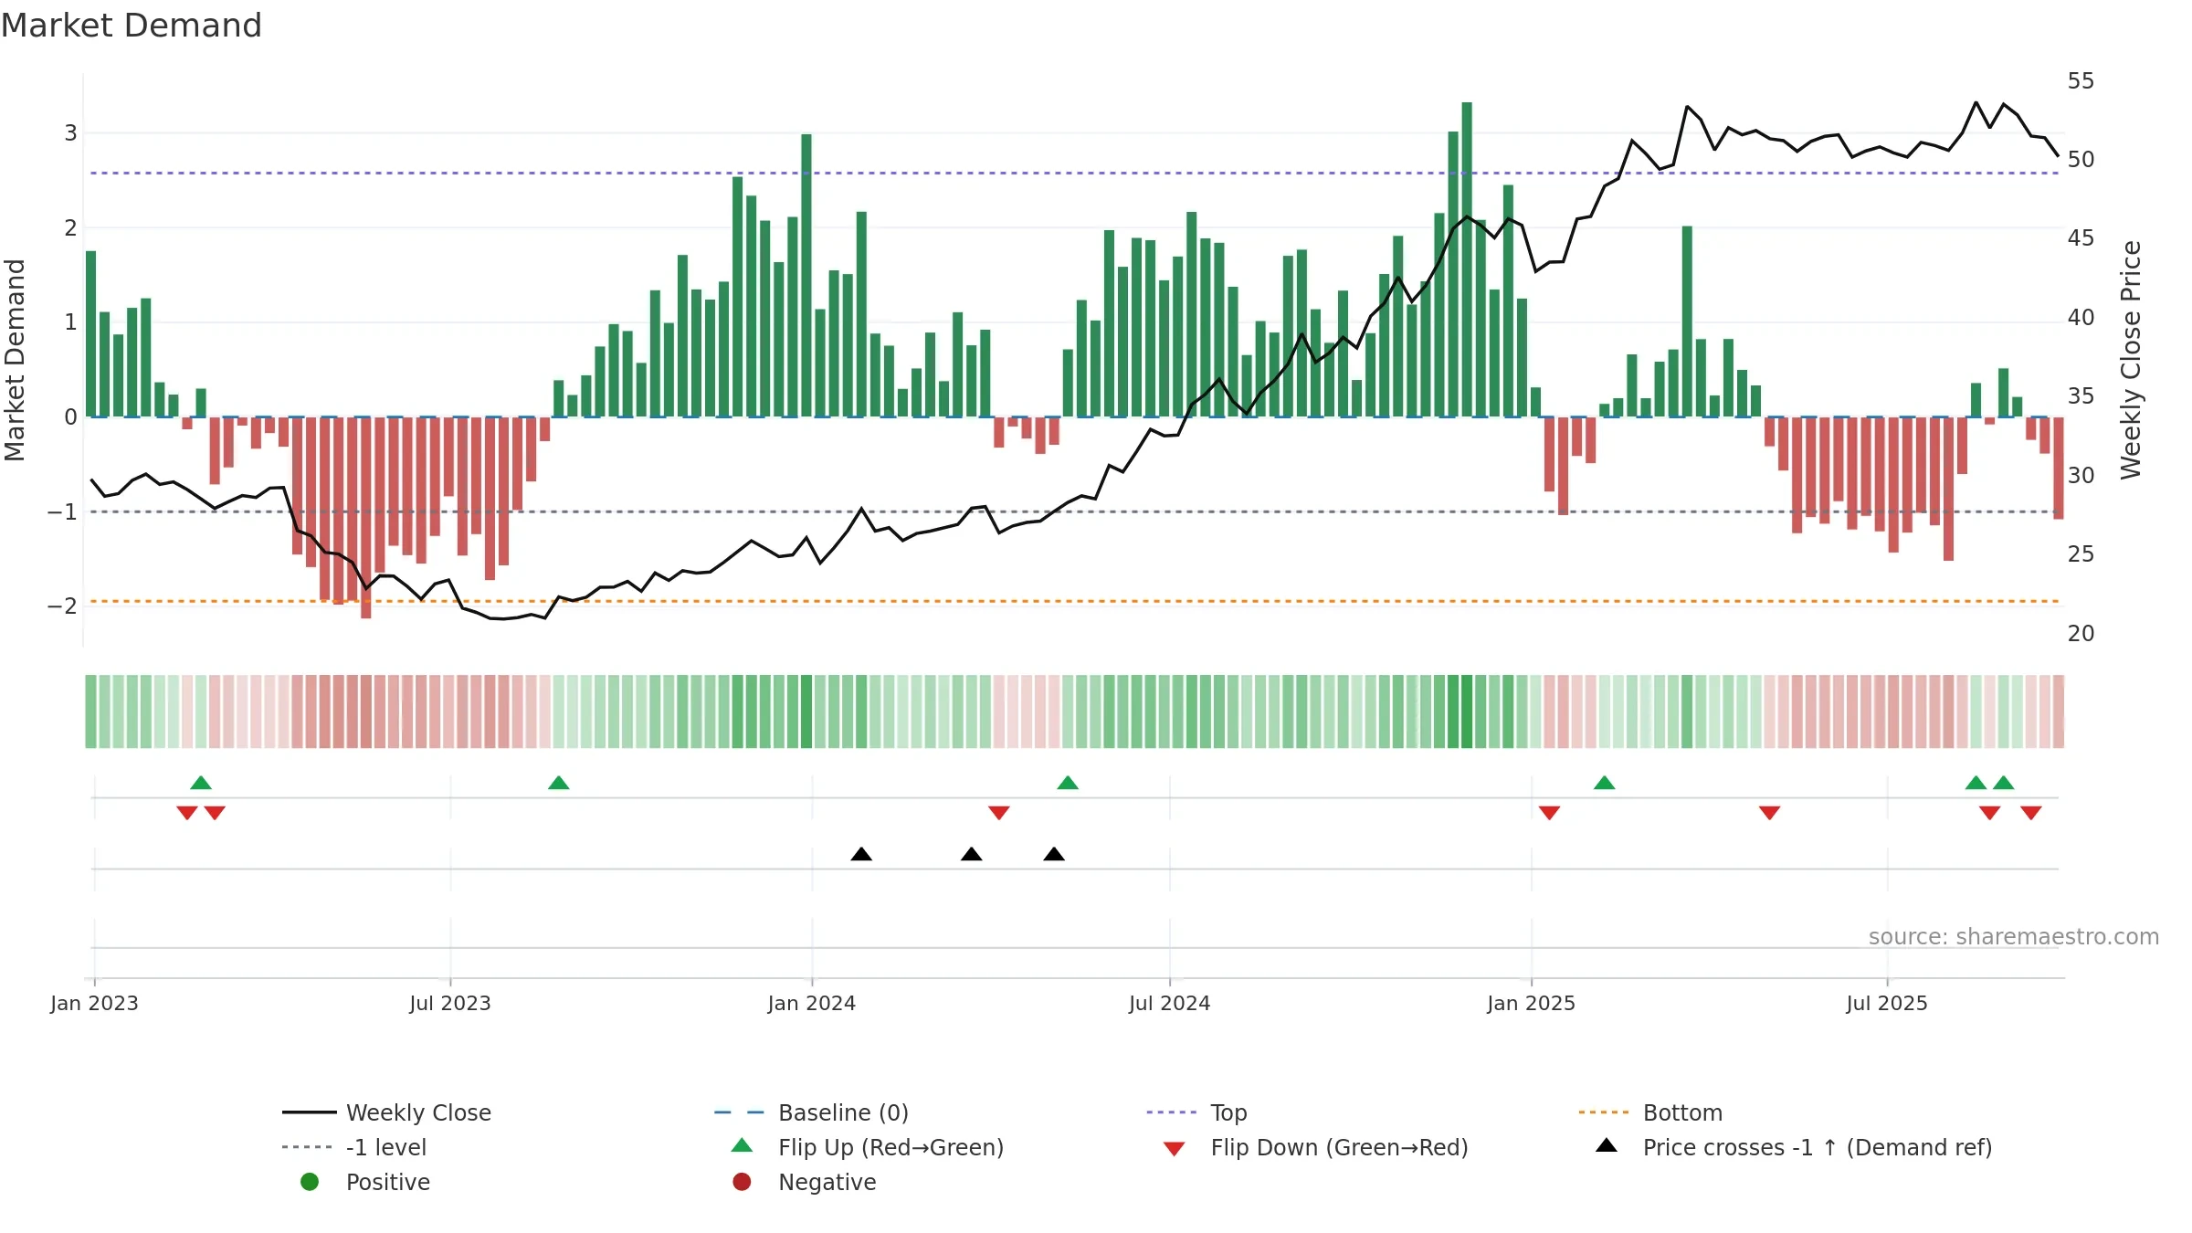Click the red Negative circle icon

click(742, 1182)
